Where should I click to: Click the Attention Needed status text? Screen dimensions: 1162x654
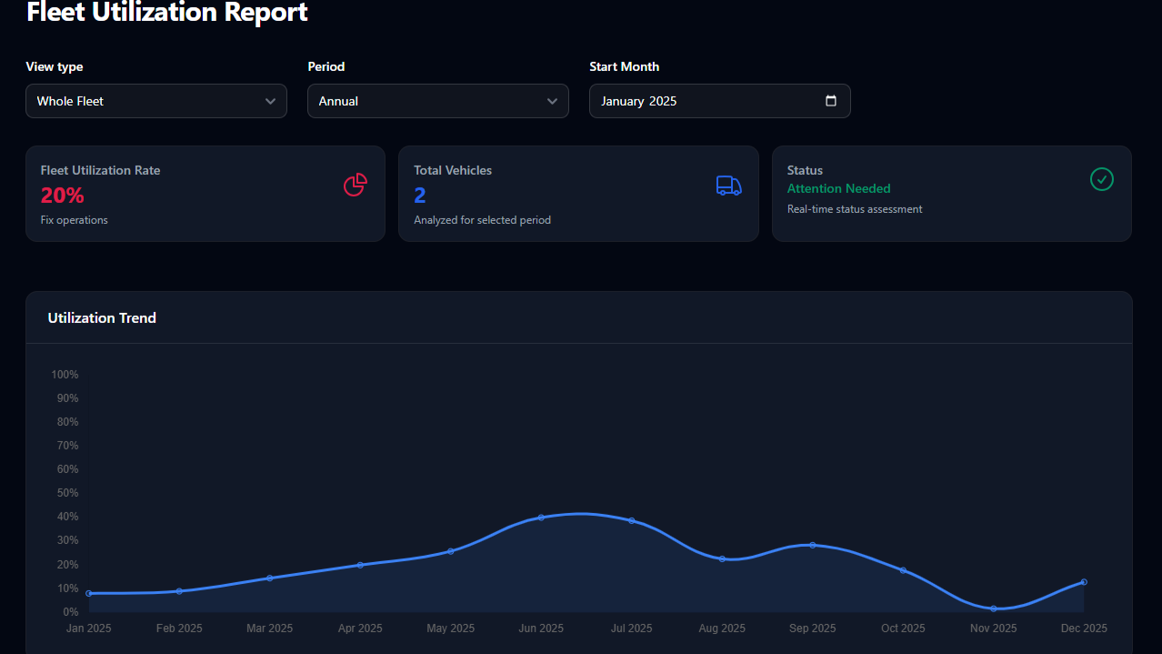pos(838,188)
